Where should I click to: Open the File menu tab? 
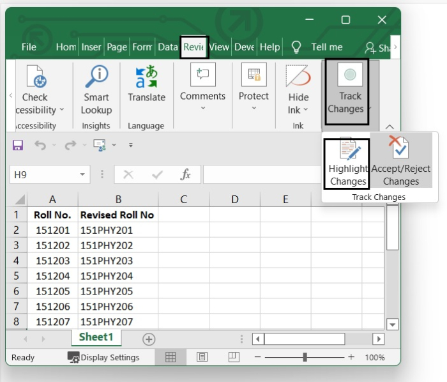(x=29, y=47)
